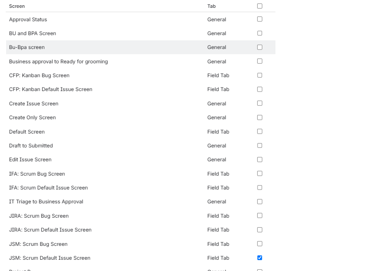Image resolution: width=369 pixels, height=271 pixels.
Task: Click the Create Only Screen name
Action: coord(33,118)
